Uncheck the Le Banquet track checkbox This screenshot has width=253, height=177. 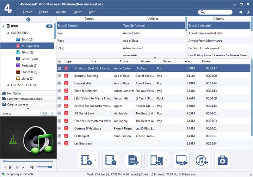click(59, 136)
